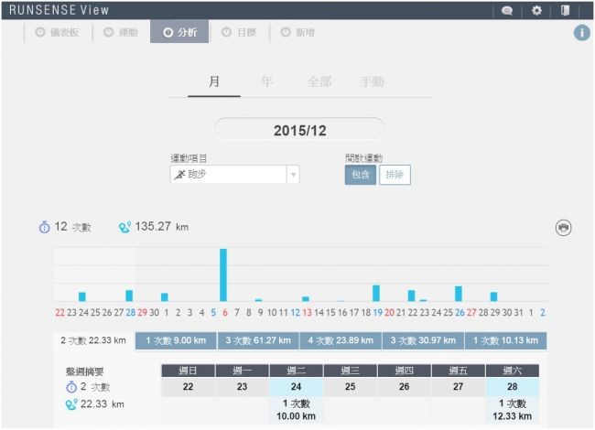Click day 26 cell in week table
Screen dimensions: 595x430
[x=404, y=387]
